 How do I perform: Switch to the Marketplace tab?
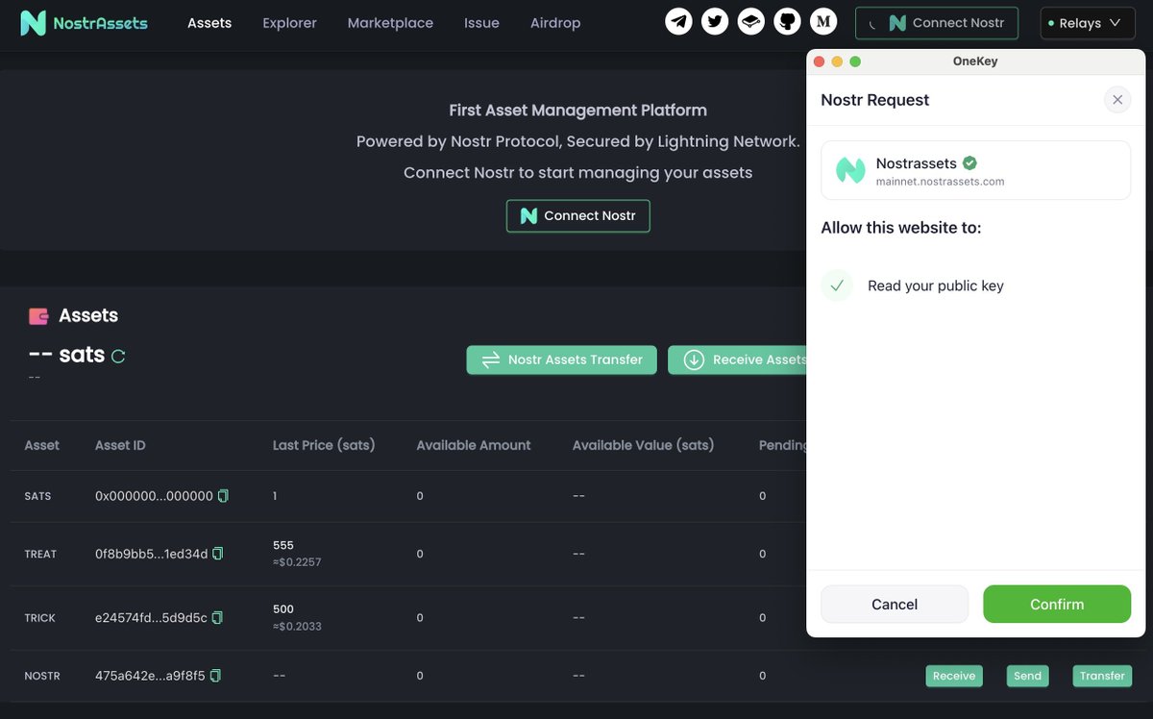390,23
